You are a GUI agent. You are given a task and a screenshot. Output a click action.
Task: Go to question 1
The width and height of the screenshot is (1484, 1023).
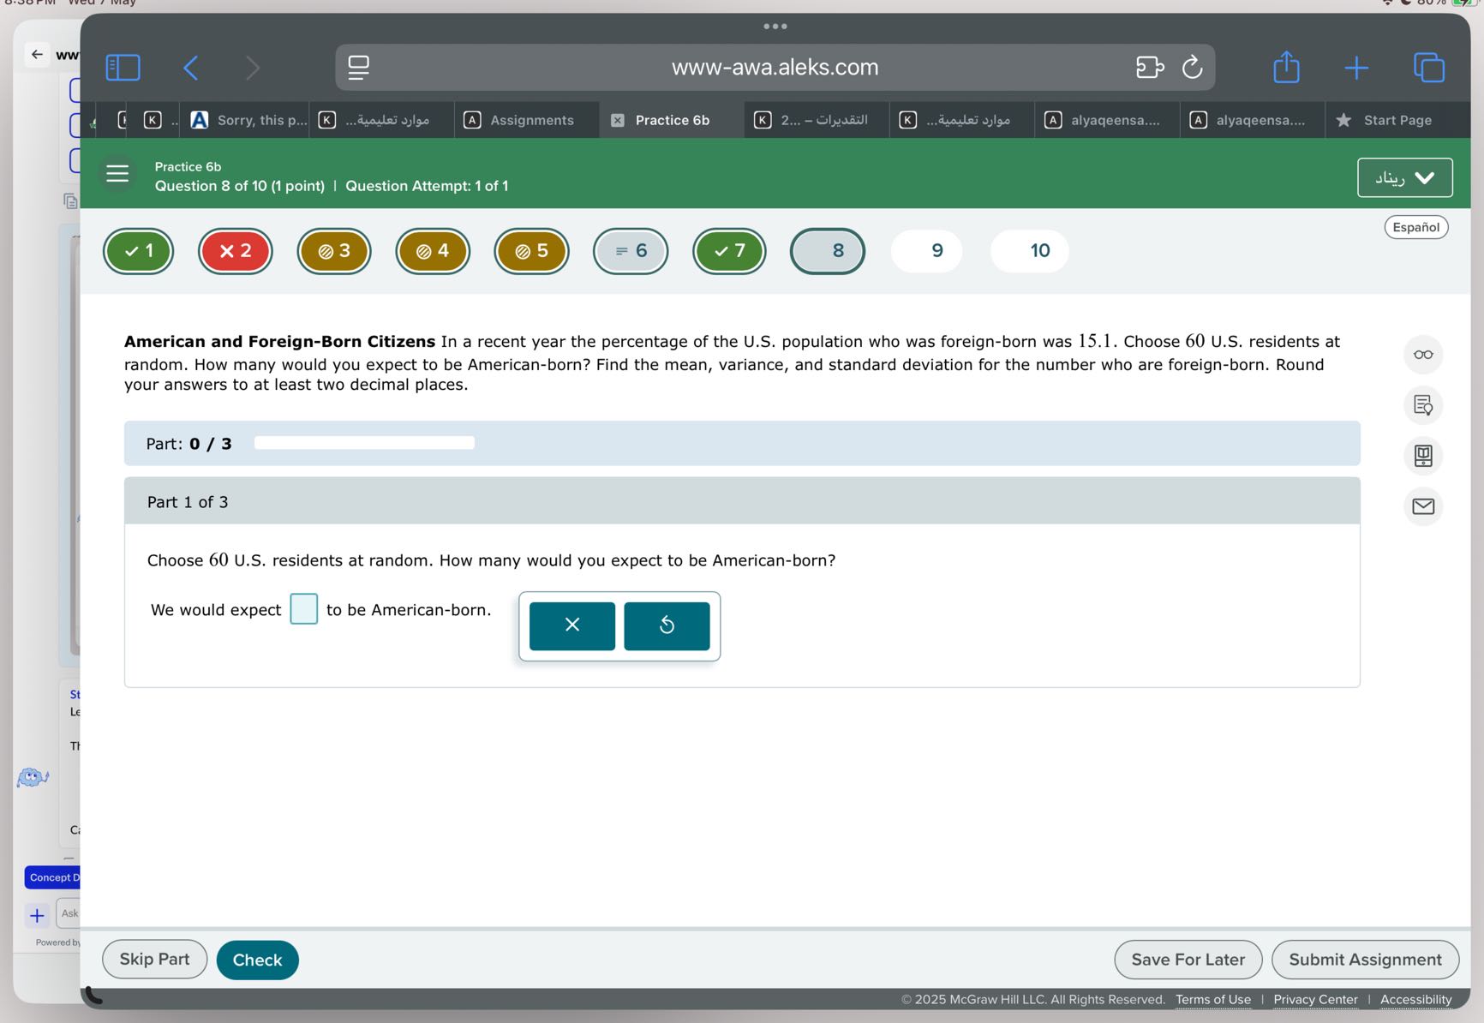pyautogui.click(x=138, y=251)
